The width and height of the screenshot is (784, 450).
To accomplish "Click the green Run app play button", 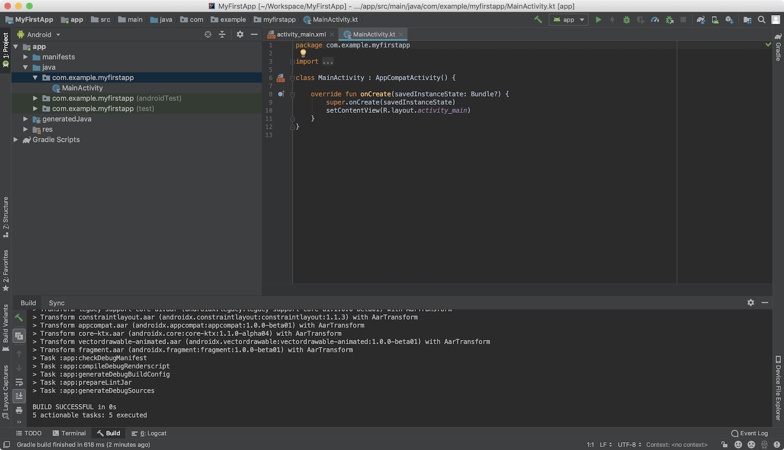I will (x=598, y=20).
